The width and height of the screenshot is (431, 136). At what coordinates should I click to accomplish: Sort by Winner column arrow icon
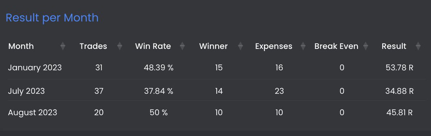tap(240, 46)
